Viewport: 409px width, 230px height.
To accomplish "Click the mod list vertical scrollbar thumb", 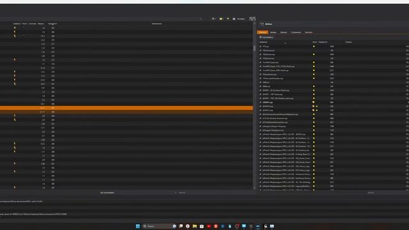I will [254, 49].
